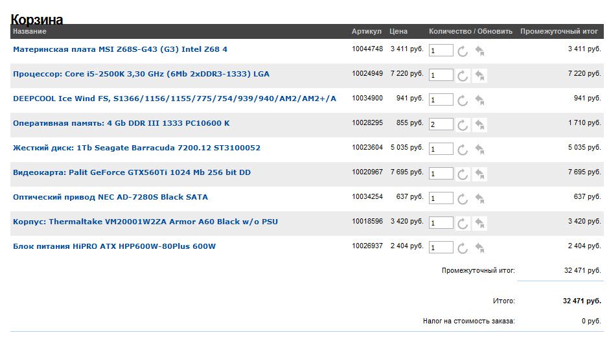Open Блок питания HiPRO 600W link

[x=114, y=246]
